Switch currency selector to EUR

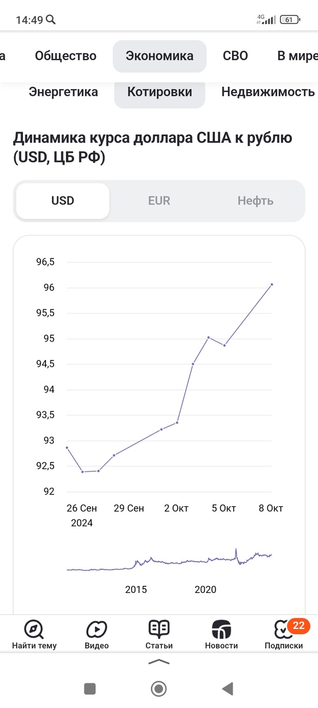(159, 201)
